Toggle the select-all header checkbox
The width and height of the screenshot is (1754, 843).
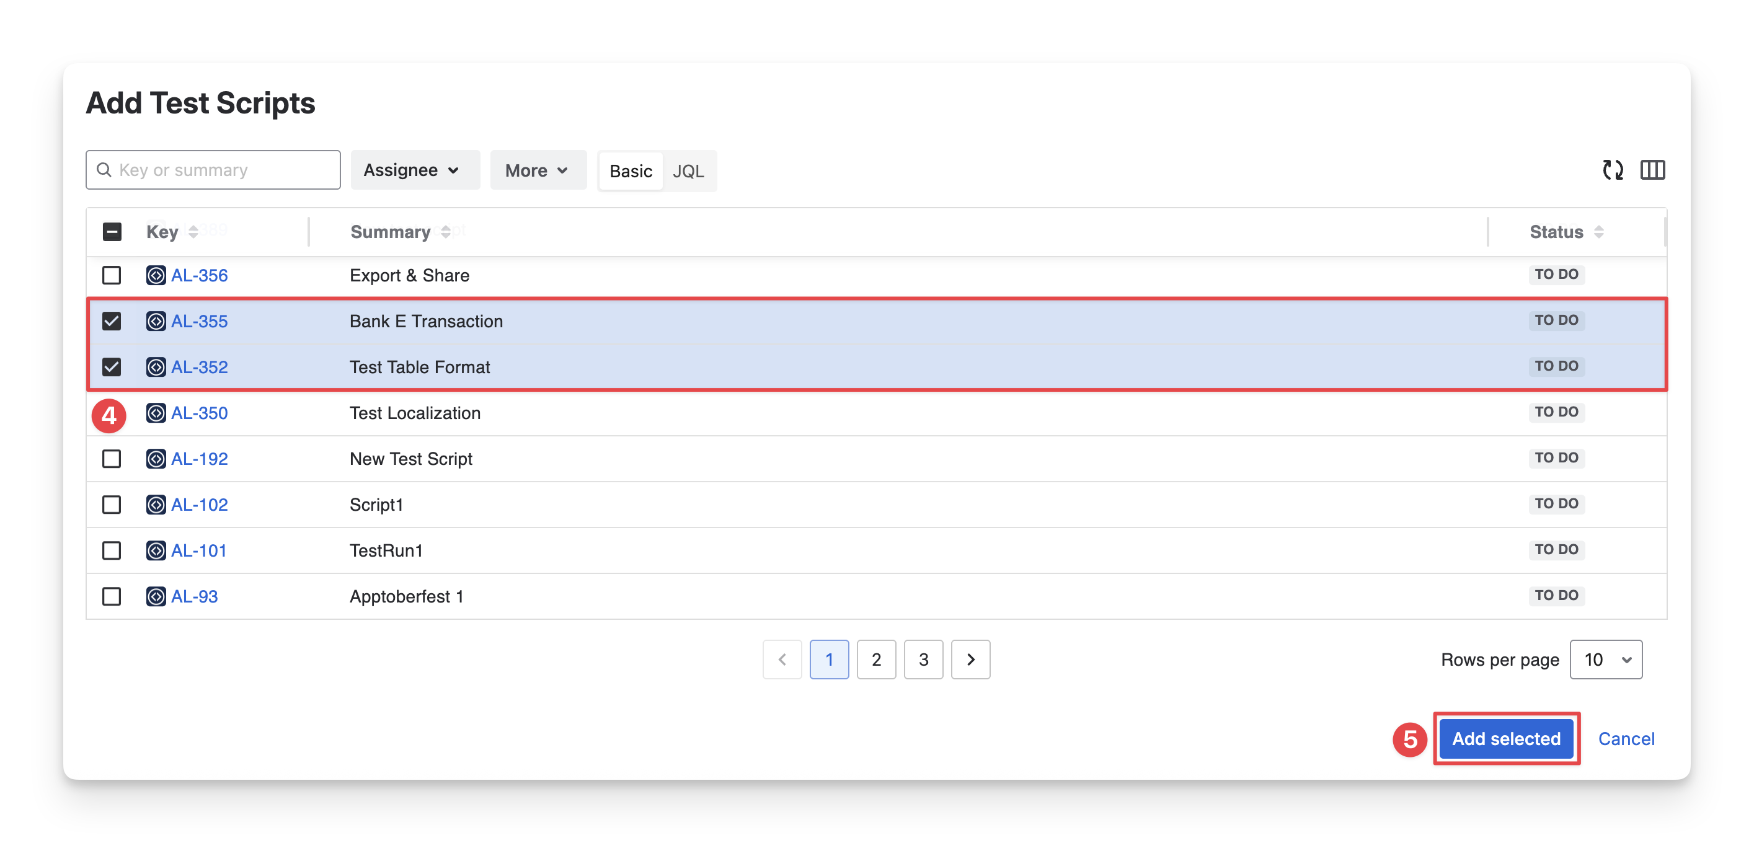coord(112,232)
